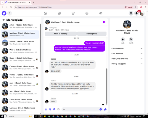The image size is (148, 118).
Task: Open the Facebook menu grid icon
Action: [131, 13]
